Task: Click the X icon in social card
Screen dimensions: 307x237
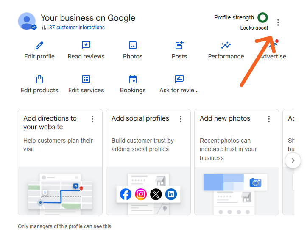Action: [x=156, y=194]
